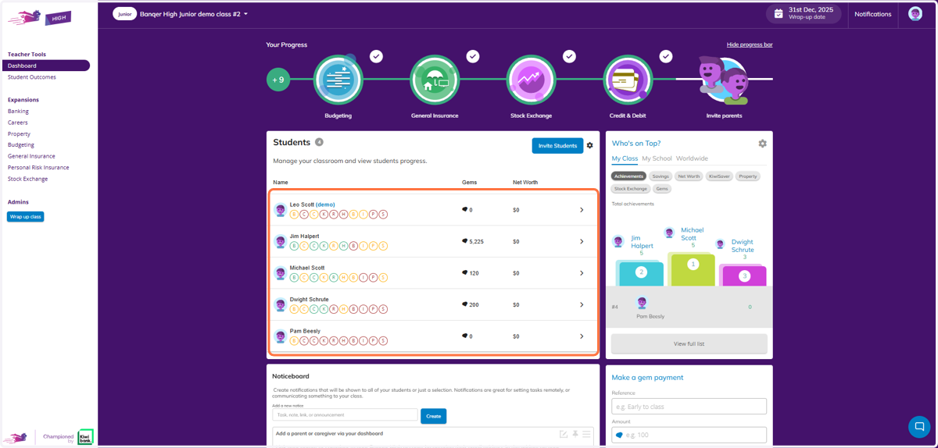Viewport: 938px width, 448px height.
Task: Click Jim Halpert's S achievement badge
Action: pos(383,246)
